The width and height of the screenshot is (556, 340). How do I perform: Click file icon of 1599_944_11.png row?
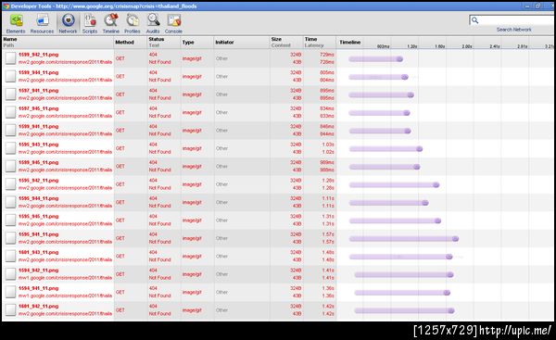(x=10, y=76)
